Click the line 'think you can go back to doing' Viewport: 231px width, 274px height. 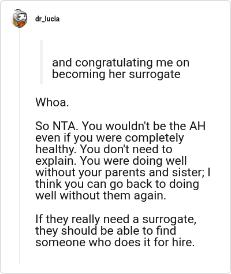pyautogui.click(x=117, y=184)
